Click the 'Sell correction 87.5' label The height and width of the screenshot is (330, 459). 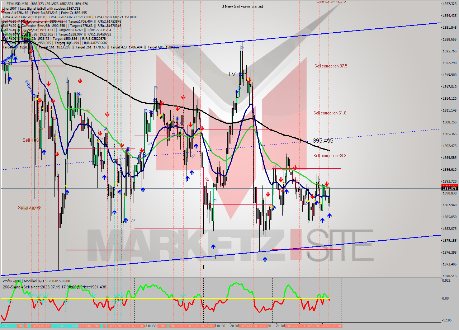tap(331, 66)
